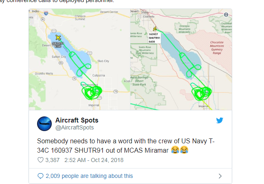This screenshot has width=264, height=184.
Task: Click the Twitter bird logo
Action: pyautogui.click(x=220, y=120)
